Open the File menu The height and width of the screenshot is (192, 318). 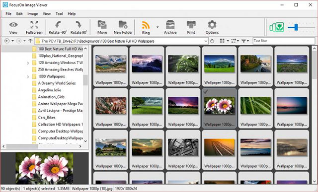click(x=8, y=14)
